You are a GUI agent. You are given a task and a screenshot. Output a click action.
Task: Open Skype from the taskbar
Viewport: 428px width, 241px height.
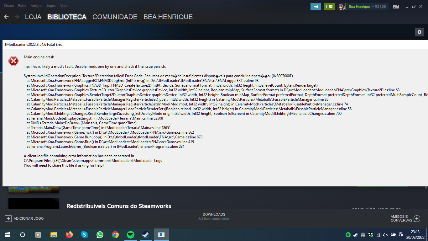(84, 235)
